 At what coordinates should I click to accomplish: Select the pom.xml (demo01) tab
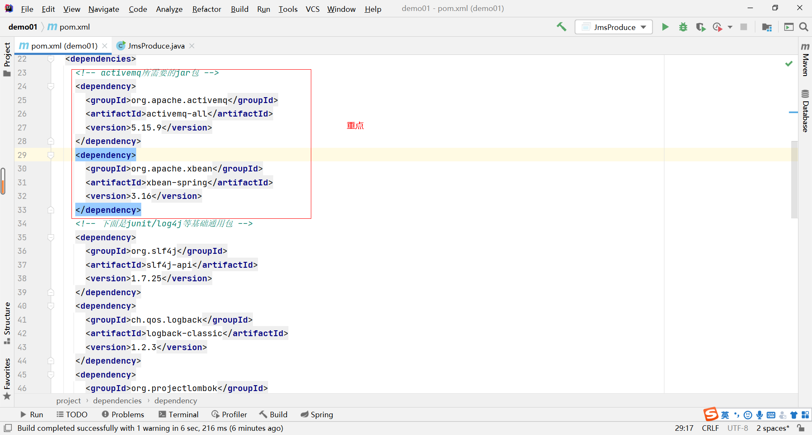(63, 46)
